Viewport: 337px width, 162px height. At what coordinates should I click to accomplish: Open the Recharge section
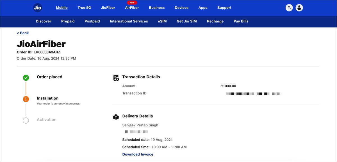[215, 21]
